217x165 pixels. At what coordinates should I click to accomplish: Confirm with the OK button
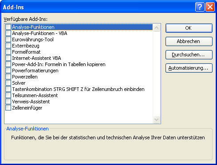pos(189,28)
